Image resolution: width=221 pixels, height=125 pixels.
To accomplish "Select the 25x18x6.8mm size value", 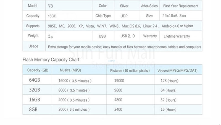I will 174,16.
